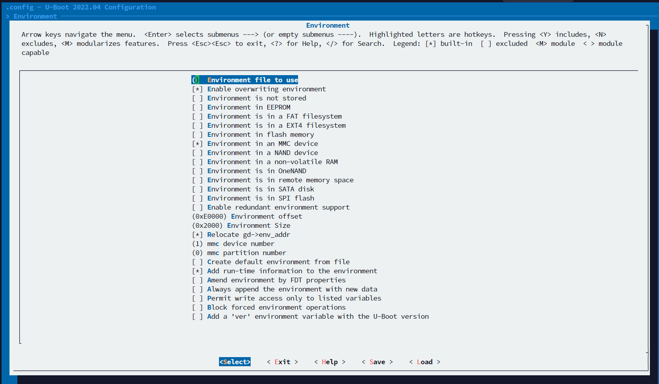Click the 'Environment' breadcrumb in the header

tap(35, 16)
